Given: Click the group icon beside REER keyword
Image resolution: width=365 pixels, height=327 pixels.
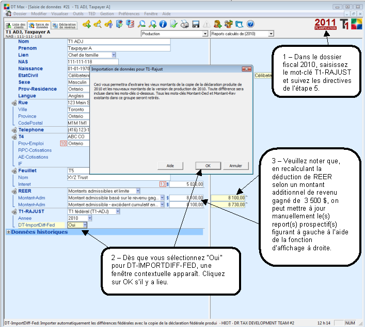Looking at the screenshot, I should (13, 191).
